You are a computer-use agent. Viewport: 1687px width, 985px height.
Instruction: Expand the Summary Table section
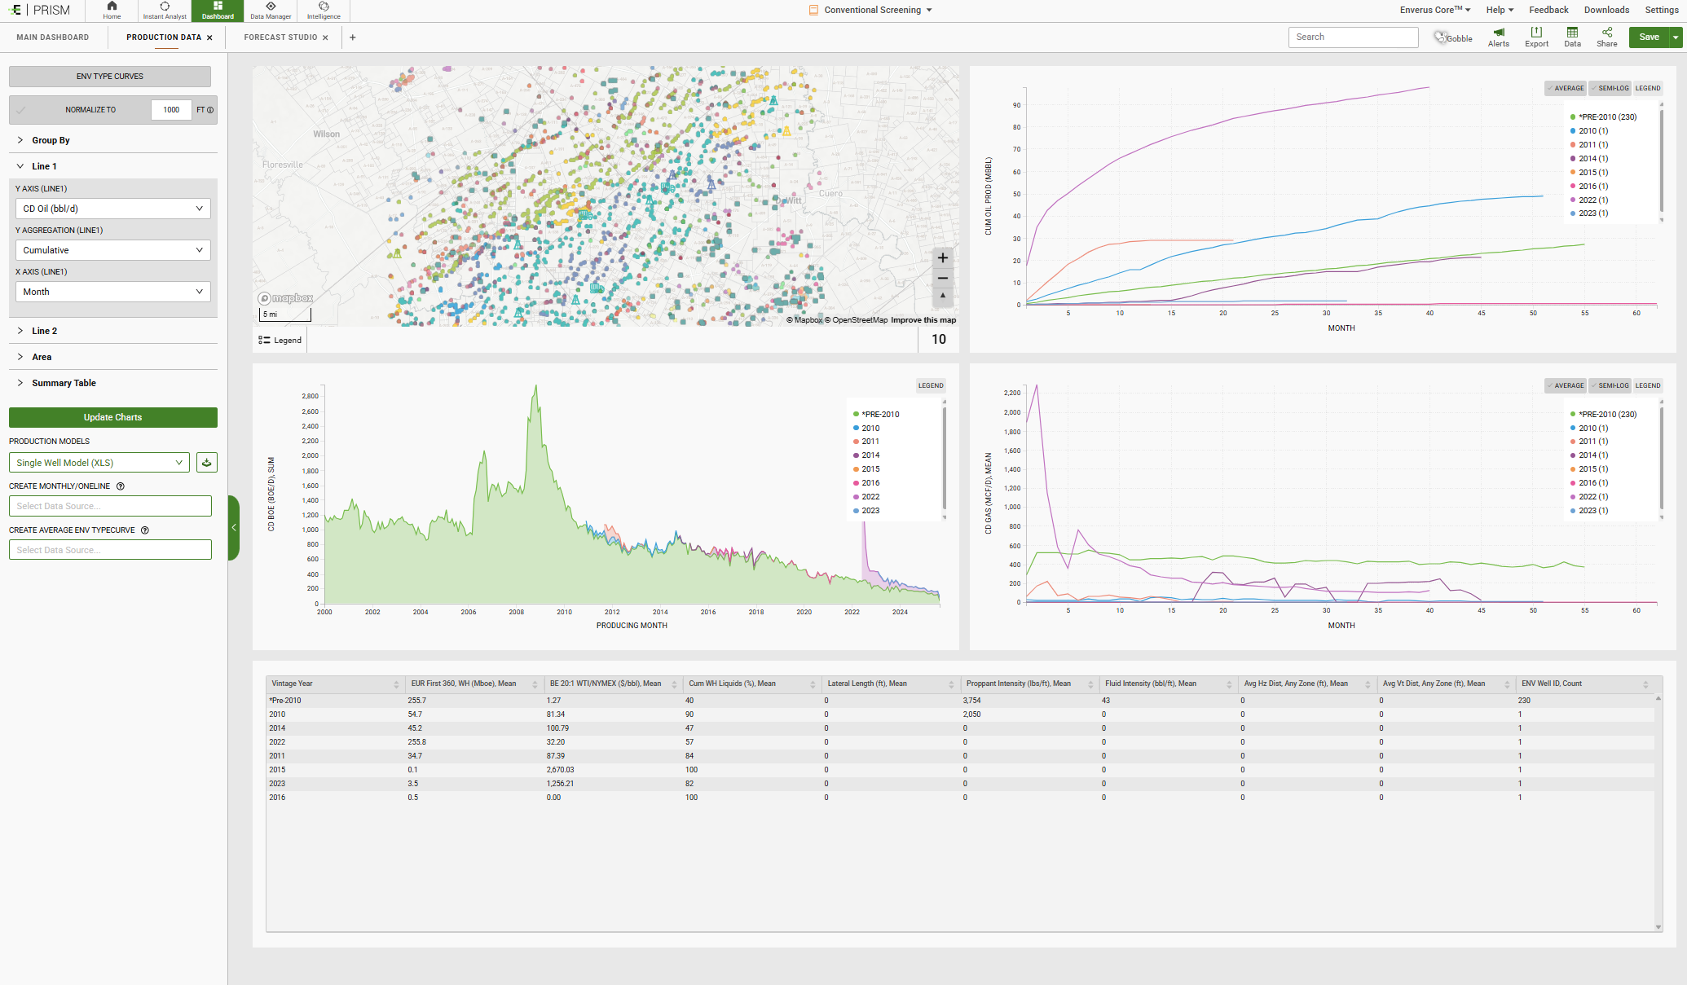point(64,383)
